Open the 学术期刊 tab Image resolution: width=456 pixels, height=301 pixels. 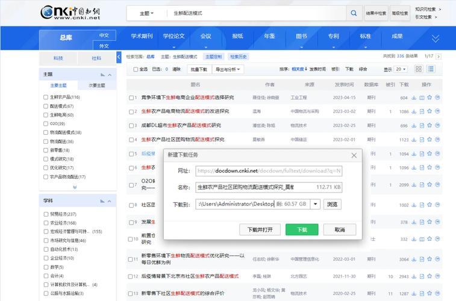142,36
